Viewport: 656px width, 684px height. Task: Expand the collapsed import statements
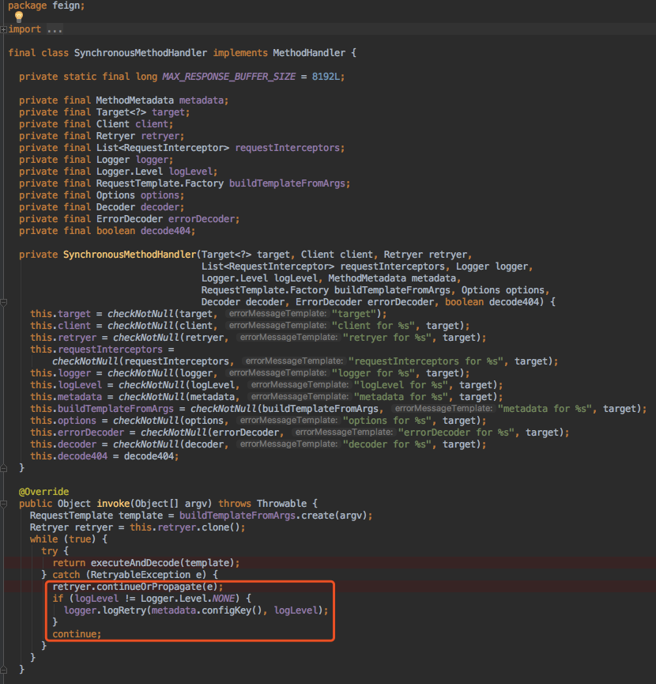4,28
